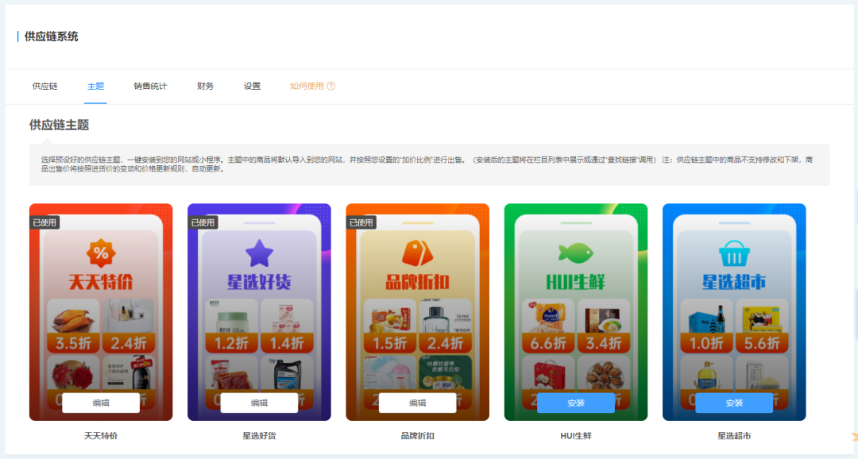
Task: Click the 已使用 badge on 星选好货 card
Action: 203,222
